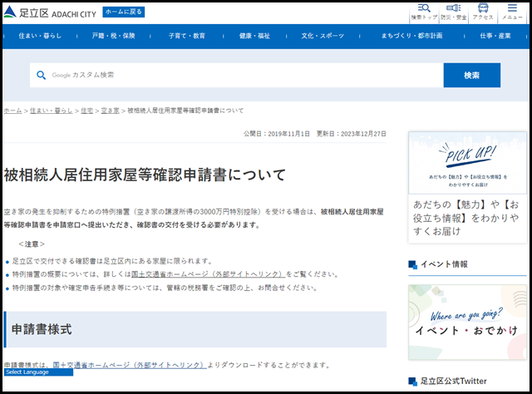Image resolution: width=532 pixels, height=394 pixels.
Task: Click the Select Language button
Action: [38, 372]
